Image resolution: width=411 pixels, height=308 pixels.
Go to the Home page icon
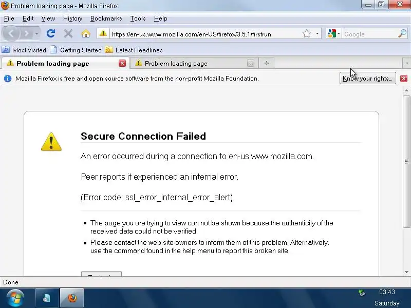[x=86, y=34]
